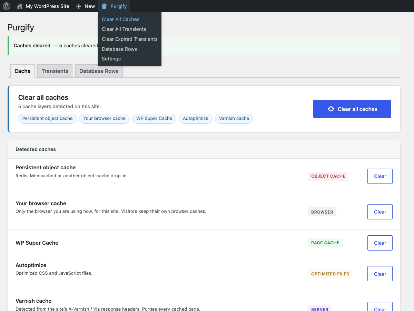Click the PAGE CACHE badge
This screenshot has height=311, width=414.
click(x=325, y=243)
